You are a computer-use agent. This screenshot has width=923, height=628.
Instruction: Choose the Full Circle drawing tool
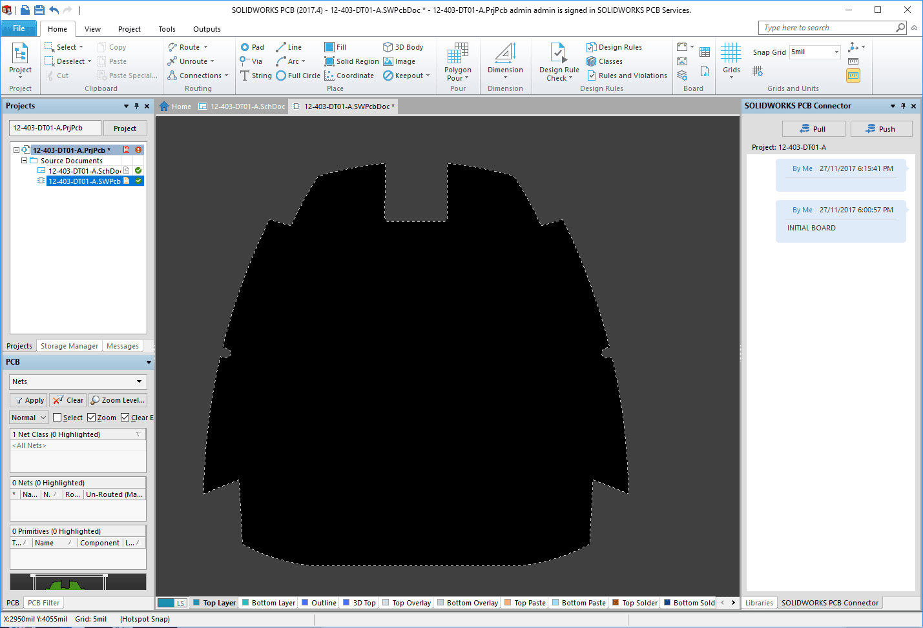coord(298,76)
